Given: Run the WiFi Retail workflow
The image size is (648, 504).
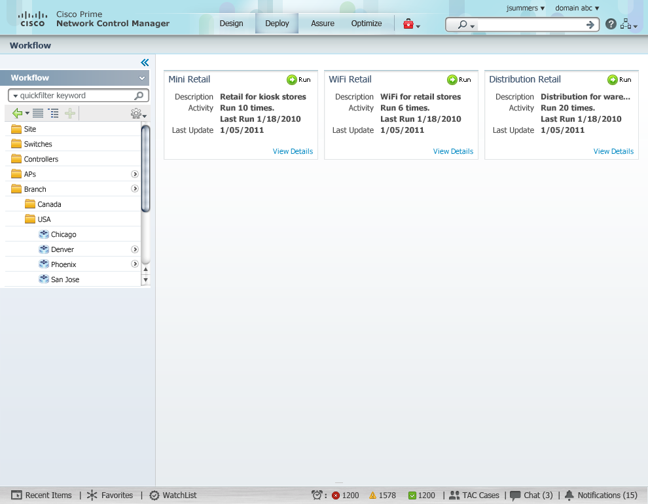Looking at the screenshot, I should pyautogui.click(x=459, y=80).
